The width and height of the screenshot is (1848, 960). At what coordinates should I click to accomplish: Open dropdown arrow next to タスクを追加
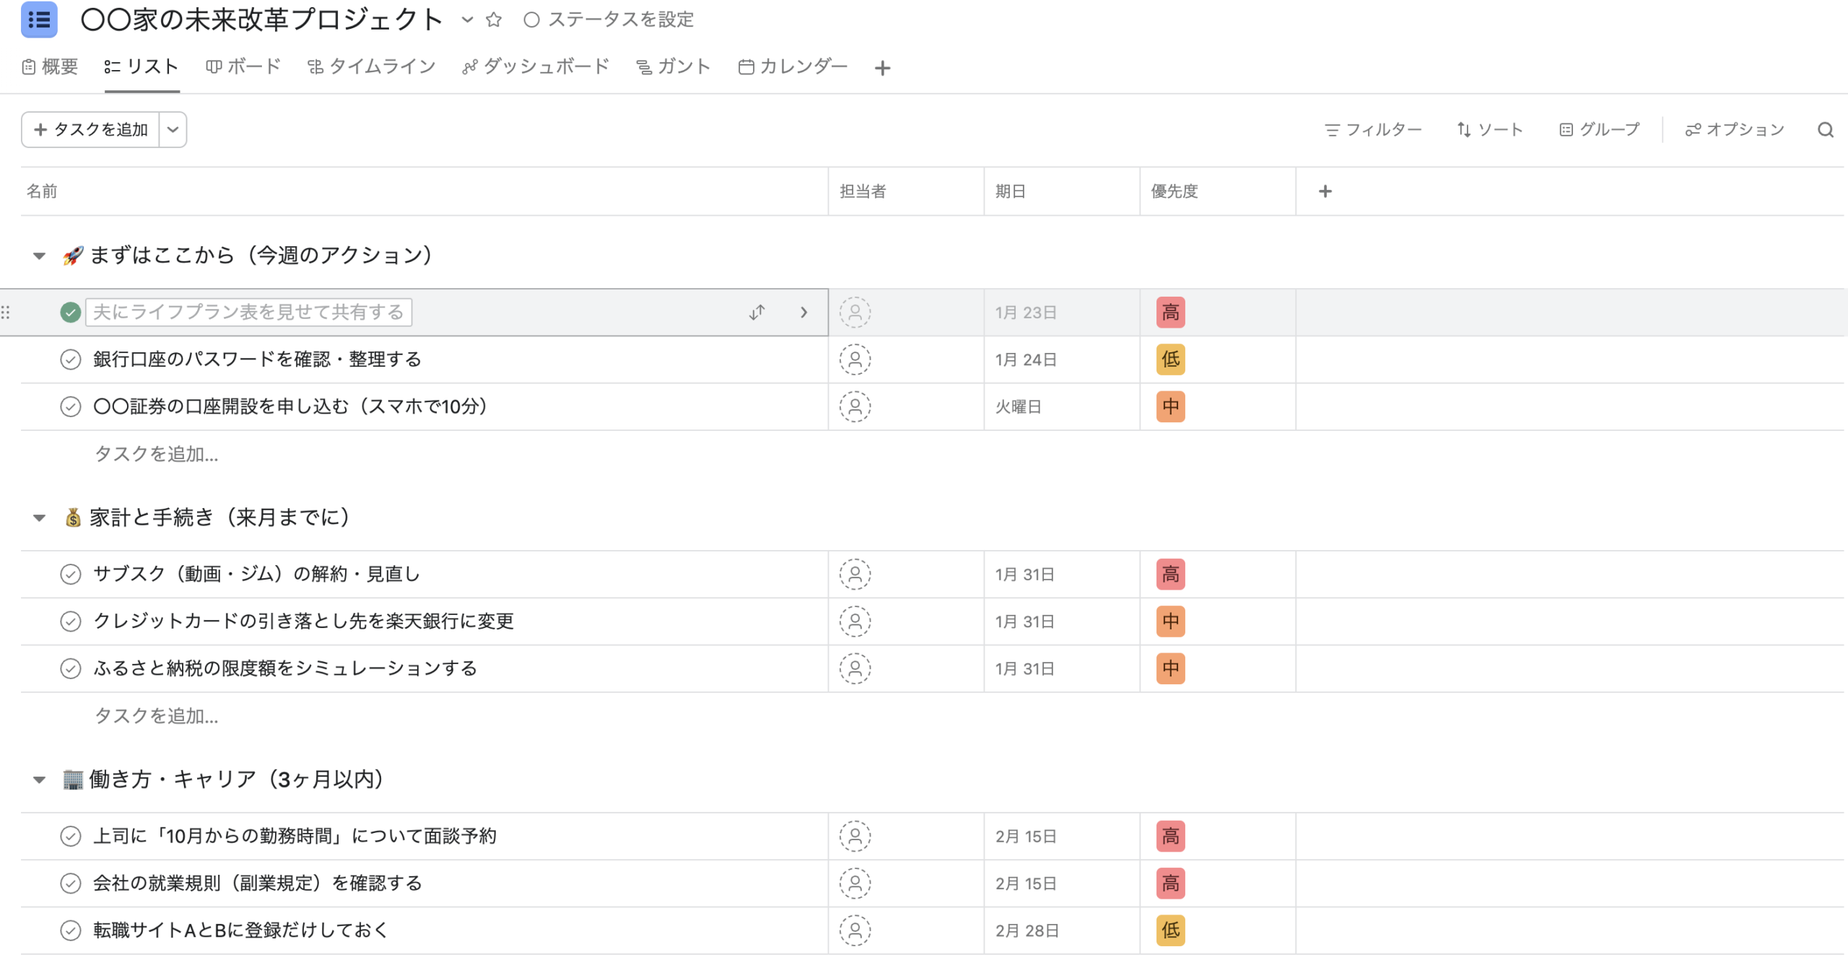[173, 130]
